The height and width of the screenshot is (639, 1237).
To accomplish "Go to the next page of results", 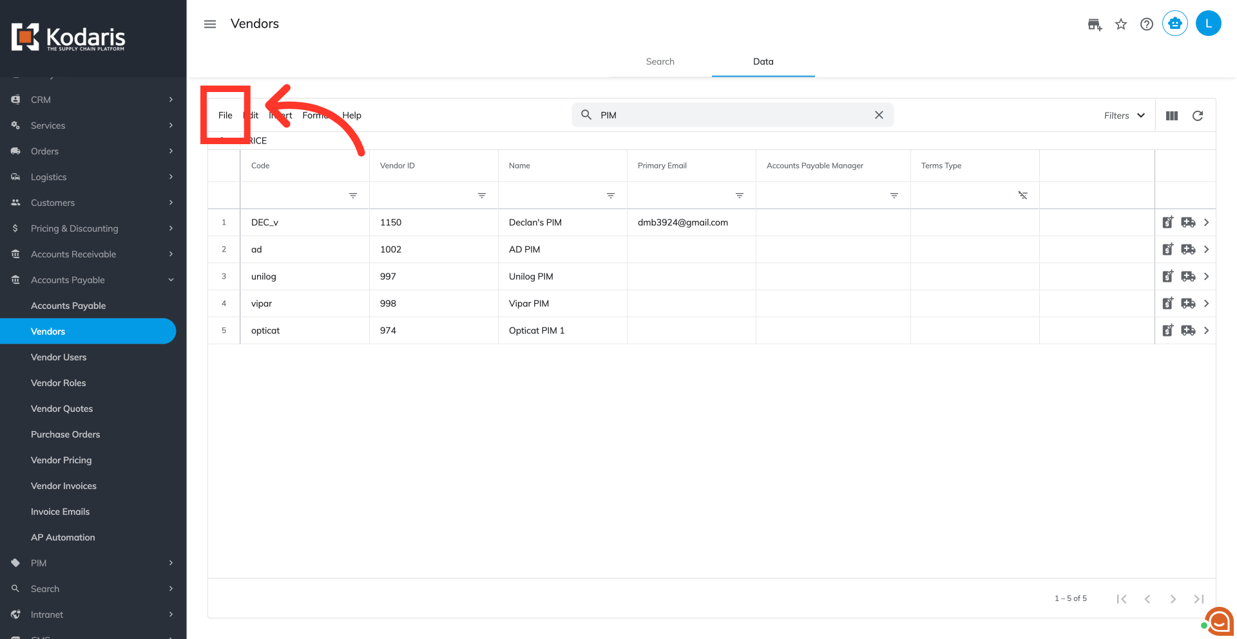I will pyautogui.click(x=1173, y=599).
